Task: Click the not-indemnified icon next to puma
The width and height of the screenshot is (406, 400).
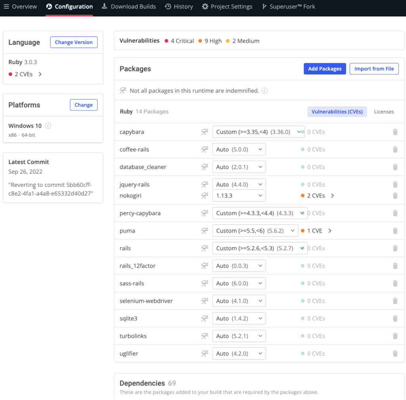Action: pyautogui.click(x=205, y=230)
